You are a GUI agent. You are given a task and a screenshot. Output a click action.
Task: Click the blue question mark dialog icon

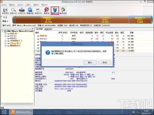click(48, 52)
